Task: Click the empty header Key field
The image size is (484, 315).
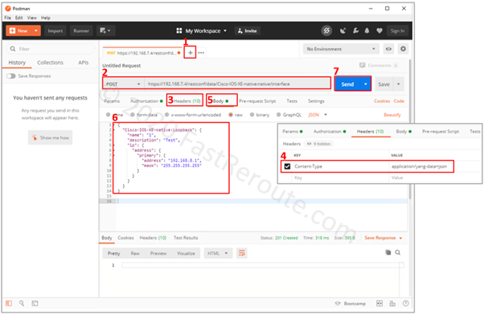Action: coord(339,178)
